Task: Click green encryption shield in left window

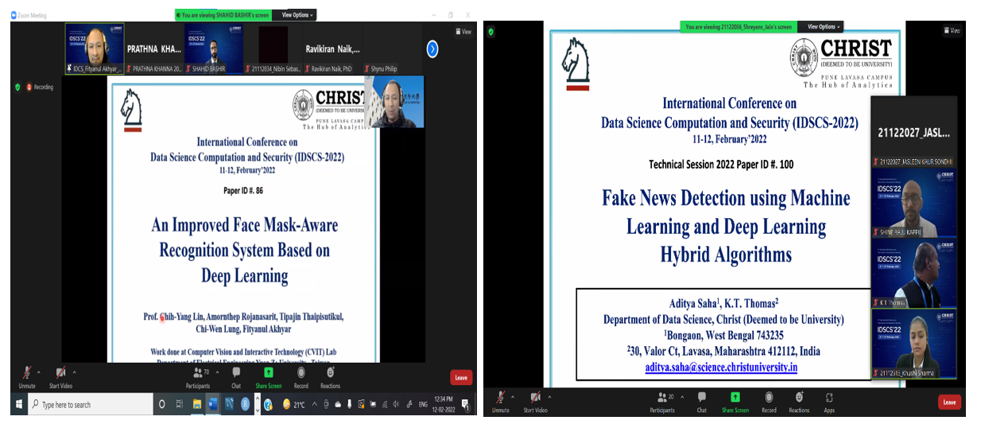Action: click(17, 87)
